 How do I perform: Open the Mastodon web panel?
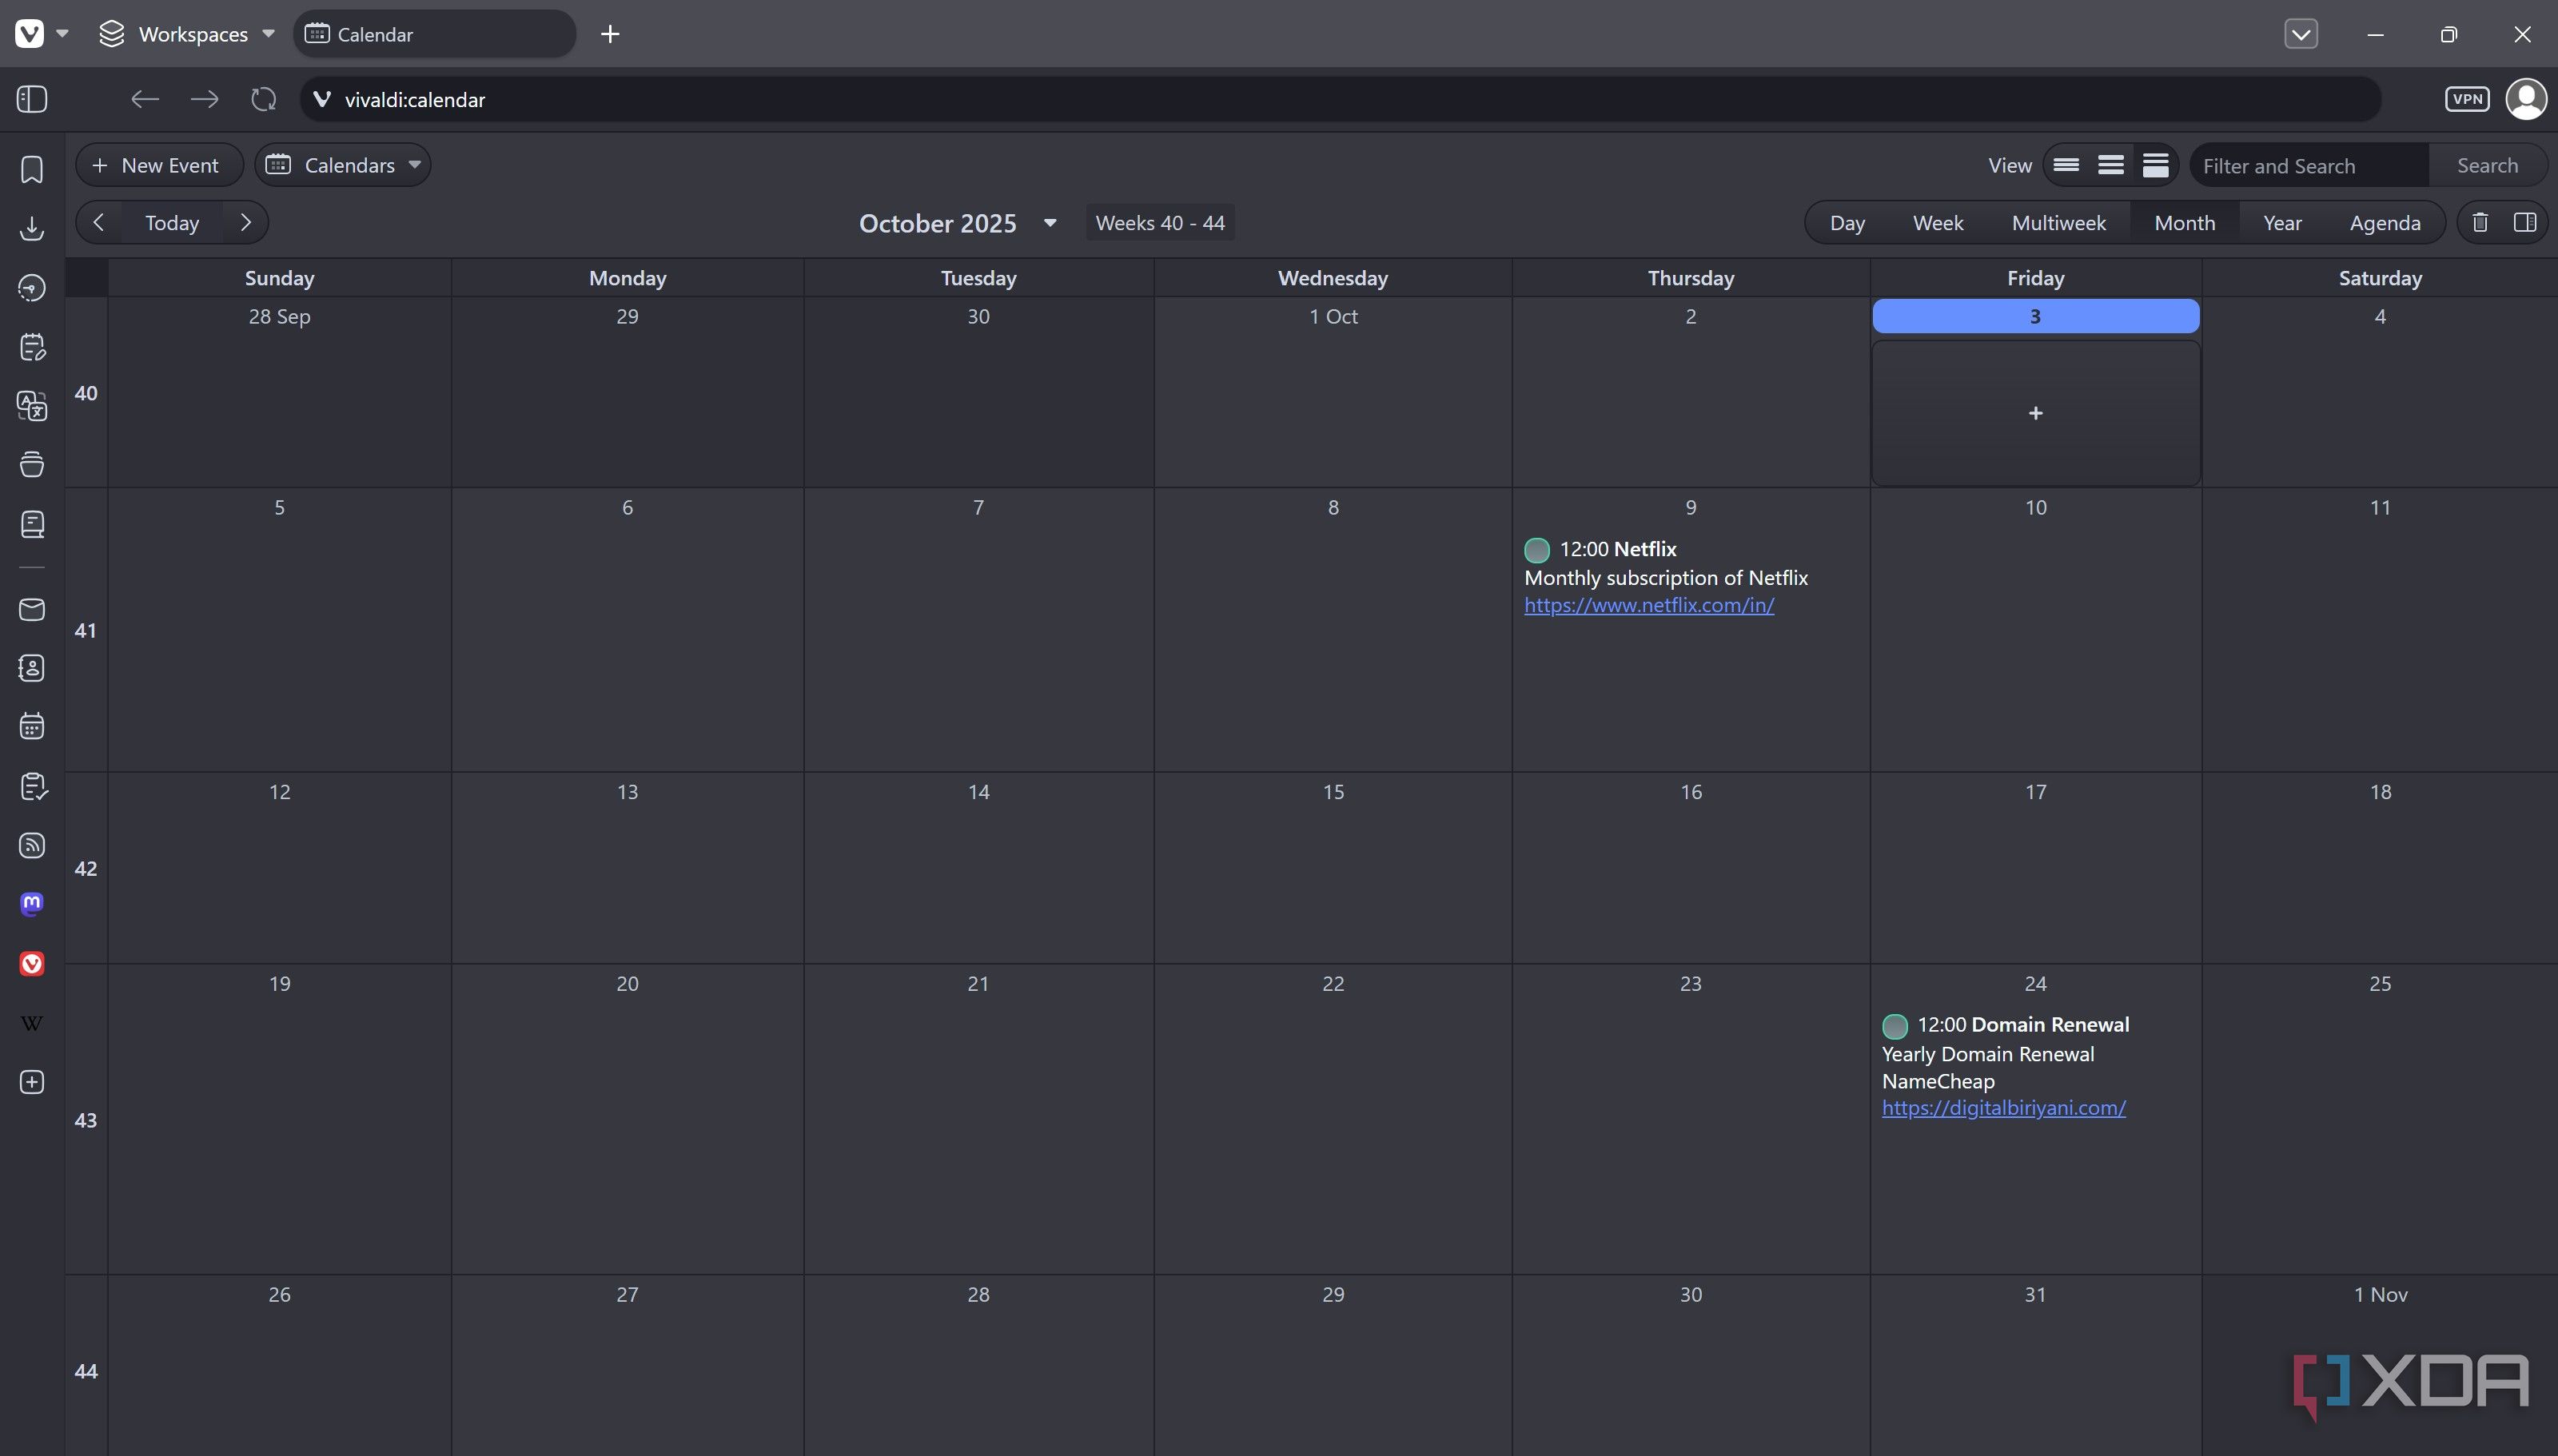pyautogui.click(x=32, y=904)
